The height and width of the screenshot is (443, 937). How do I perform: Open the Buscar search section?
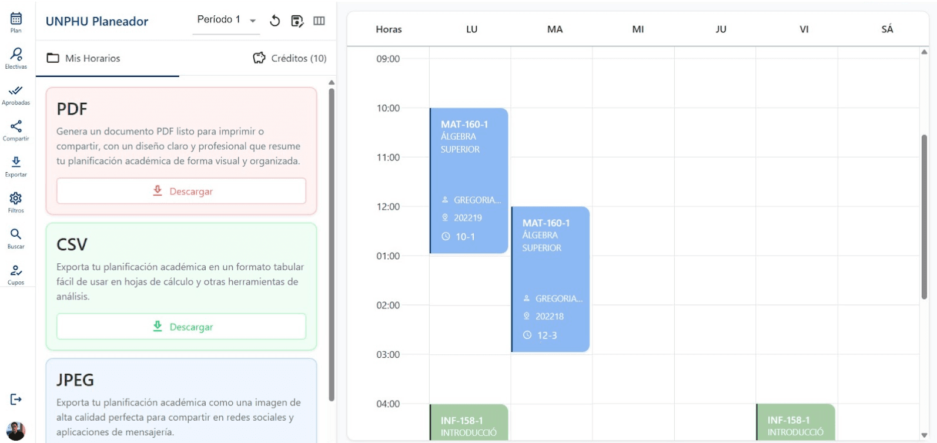click(16, 239)
